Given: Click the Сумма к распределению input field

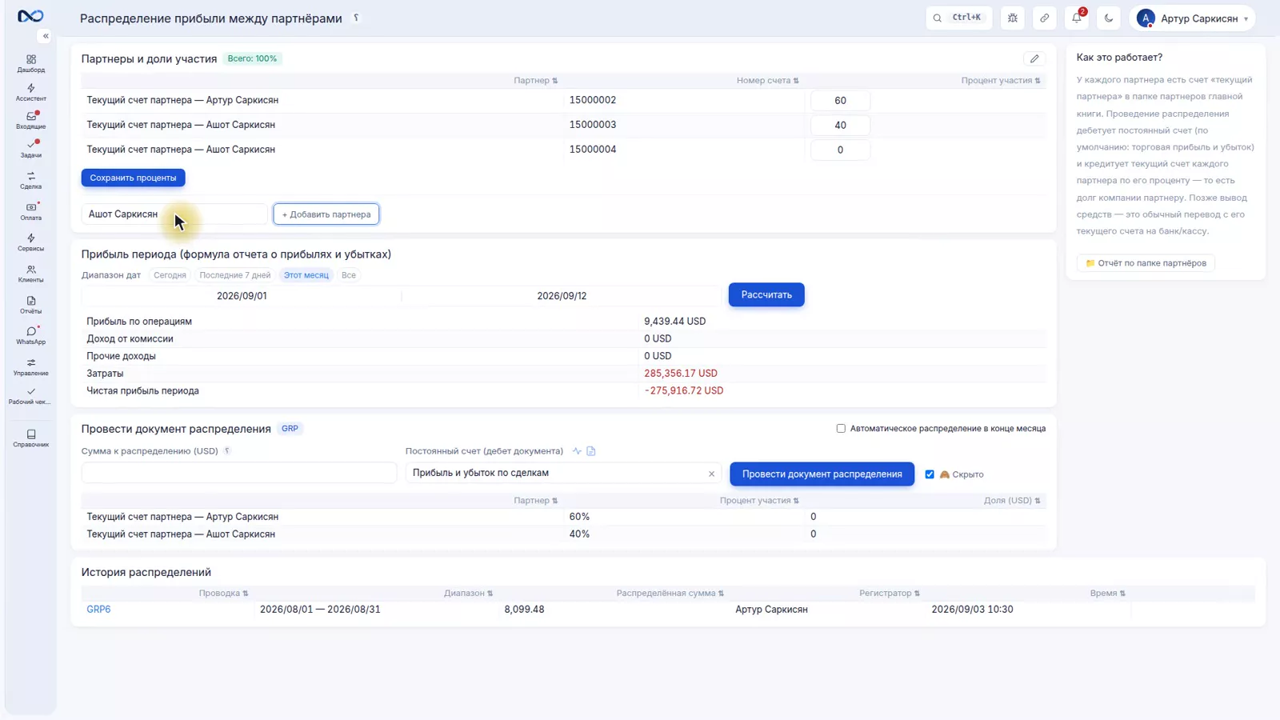Looking at the screenshot, I should pyautogui.click(x=239, y=473).
